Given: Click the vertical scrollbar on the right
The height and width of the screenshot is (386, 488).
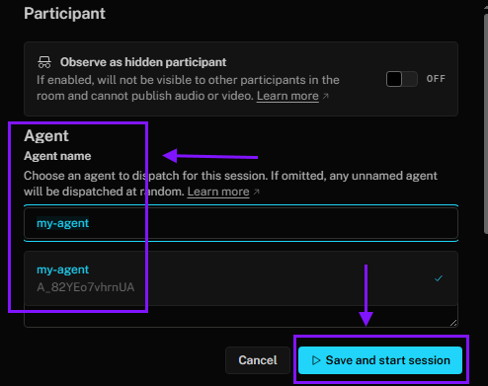Looking at the screenshot, I should pyautogui.click(x=485, y=123).
